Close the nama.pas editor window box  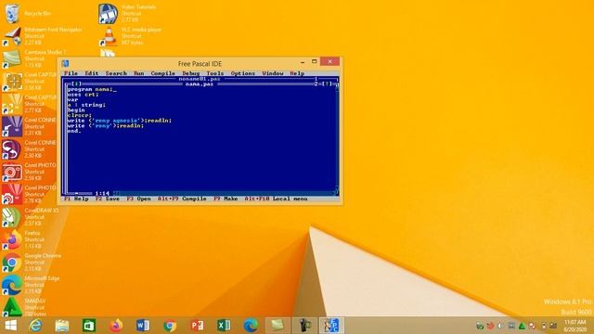pyautogui.click(x=76, y=84)
